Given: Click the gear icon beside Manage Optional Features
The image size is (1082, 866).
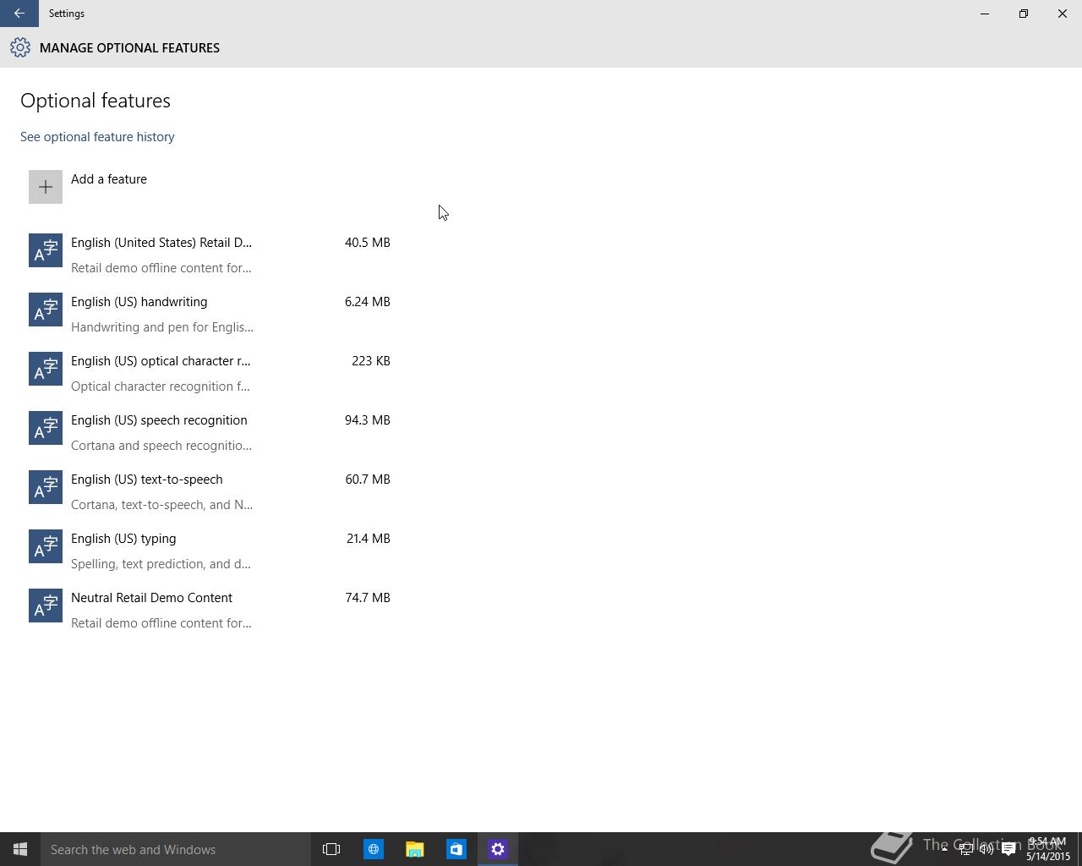Looking at the screenshot, I should tap(20, 47).
